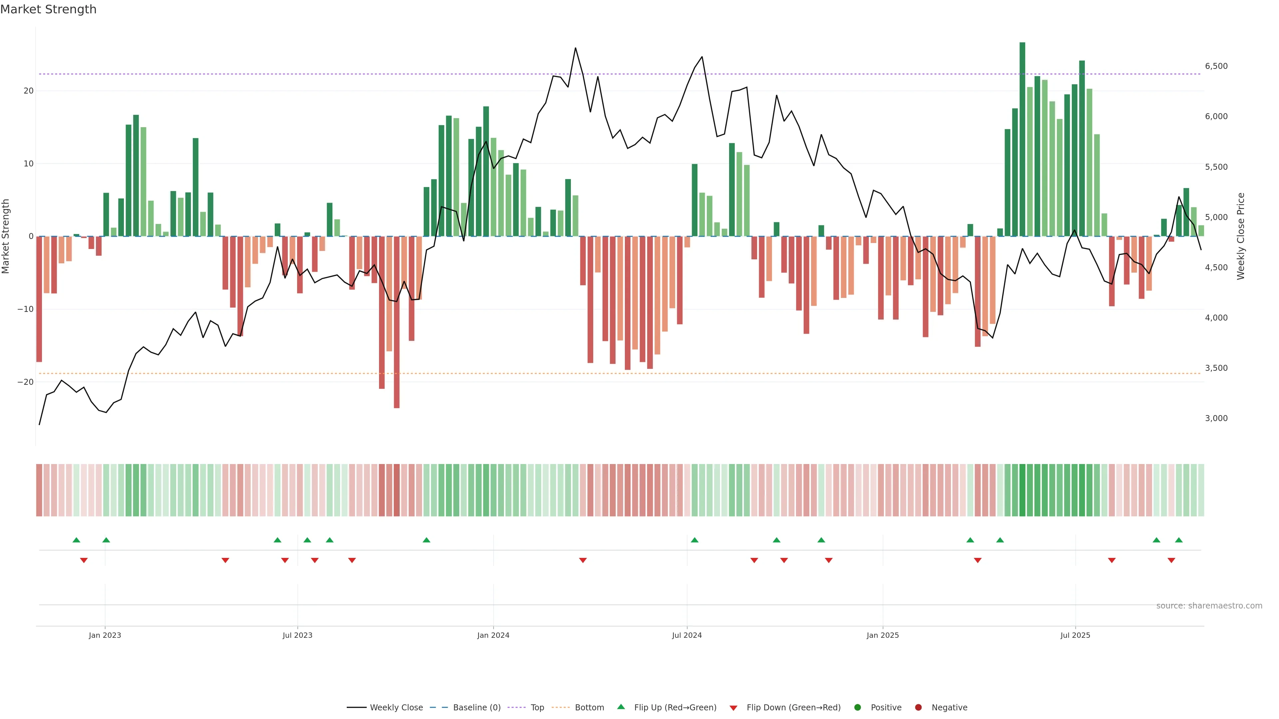Click the flip-up marker near Jul 2024
Viewport: 1279px width, 719px height.
pos(694,540)
